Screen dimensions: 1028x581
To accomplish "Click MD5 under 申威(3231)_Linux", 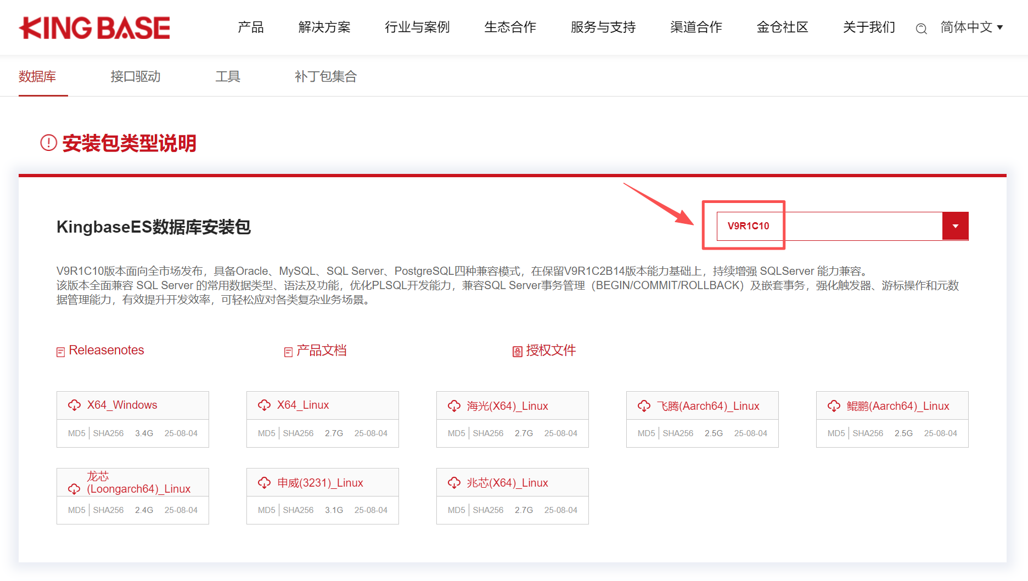I will pyautogui.click(x=267, y=510).
